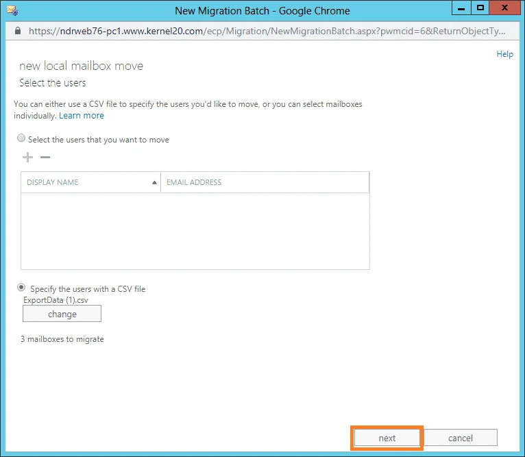
Task: Click the 'Select the users' subheading
Action: pos(53,83)
